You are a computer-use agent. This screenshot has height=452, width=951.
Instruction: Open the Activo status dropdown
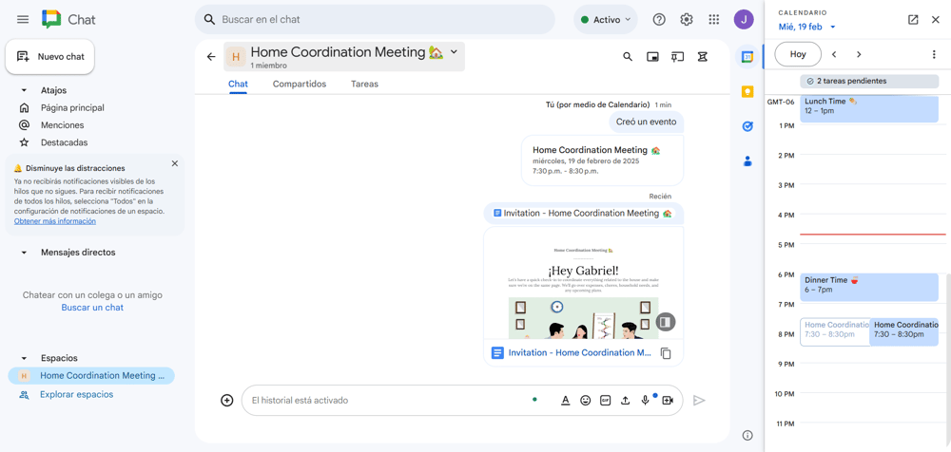[605, 19]
